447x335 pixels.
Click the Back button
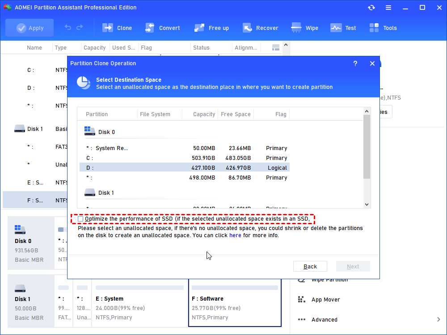coord(310,266)
